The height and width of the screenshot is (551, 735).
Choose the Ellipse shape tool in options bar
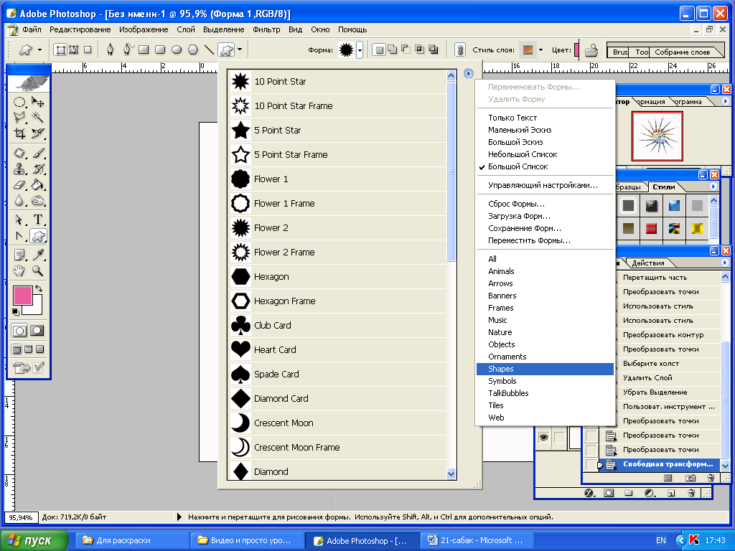click(177, 50)
